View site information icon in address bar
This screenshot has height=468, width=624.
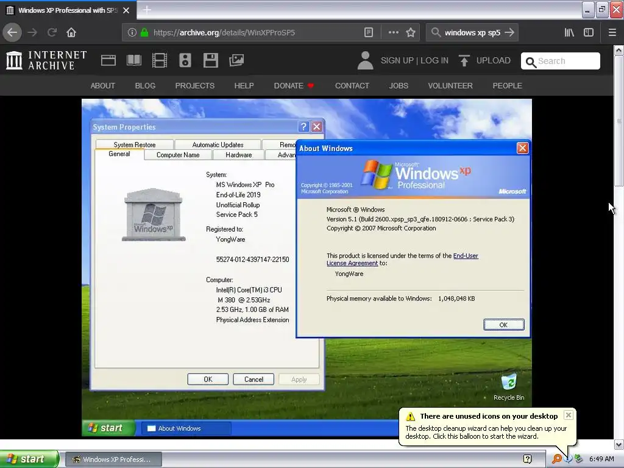point(132,33)
